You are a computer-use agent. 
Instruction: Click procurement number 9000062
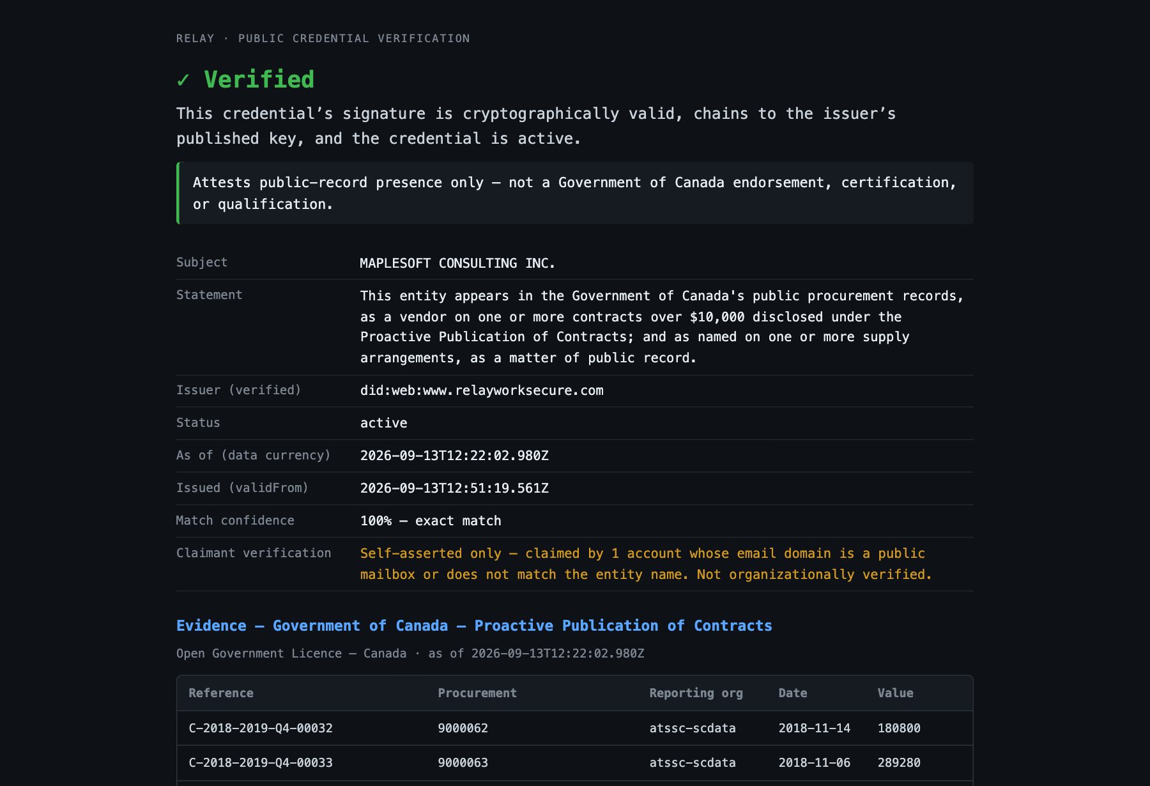[x=463, y=728]
